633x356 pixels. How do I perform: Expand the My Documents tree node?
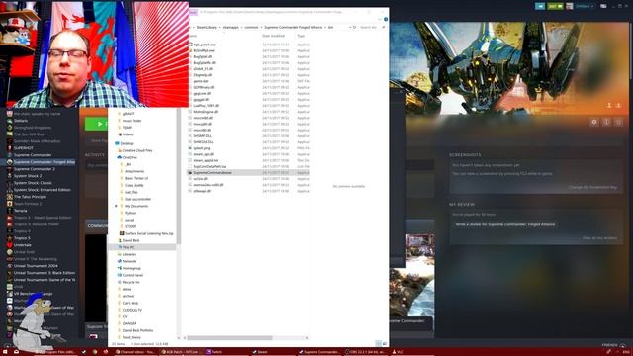(117, 206)
